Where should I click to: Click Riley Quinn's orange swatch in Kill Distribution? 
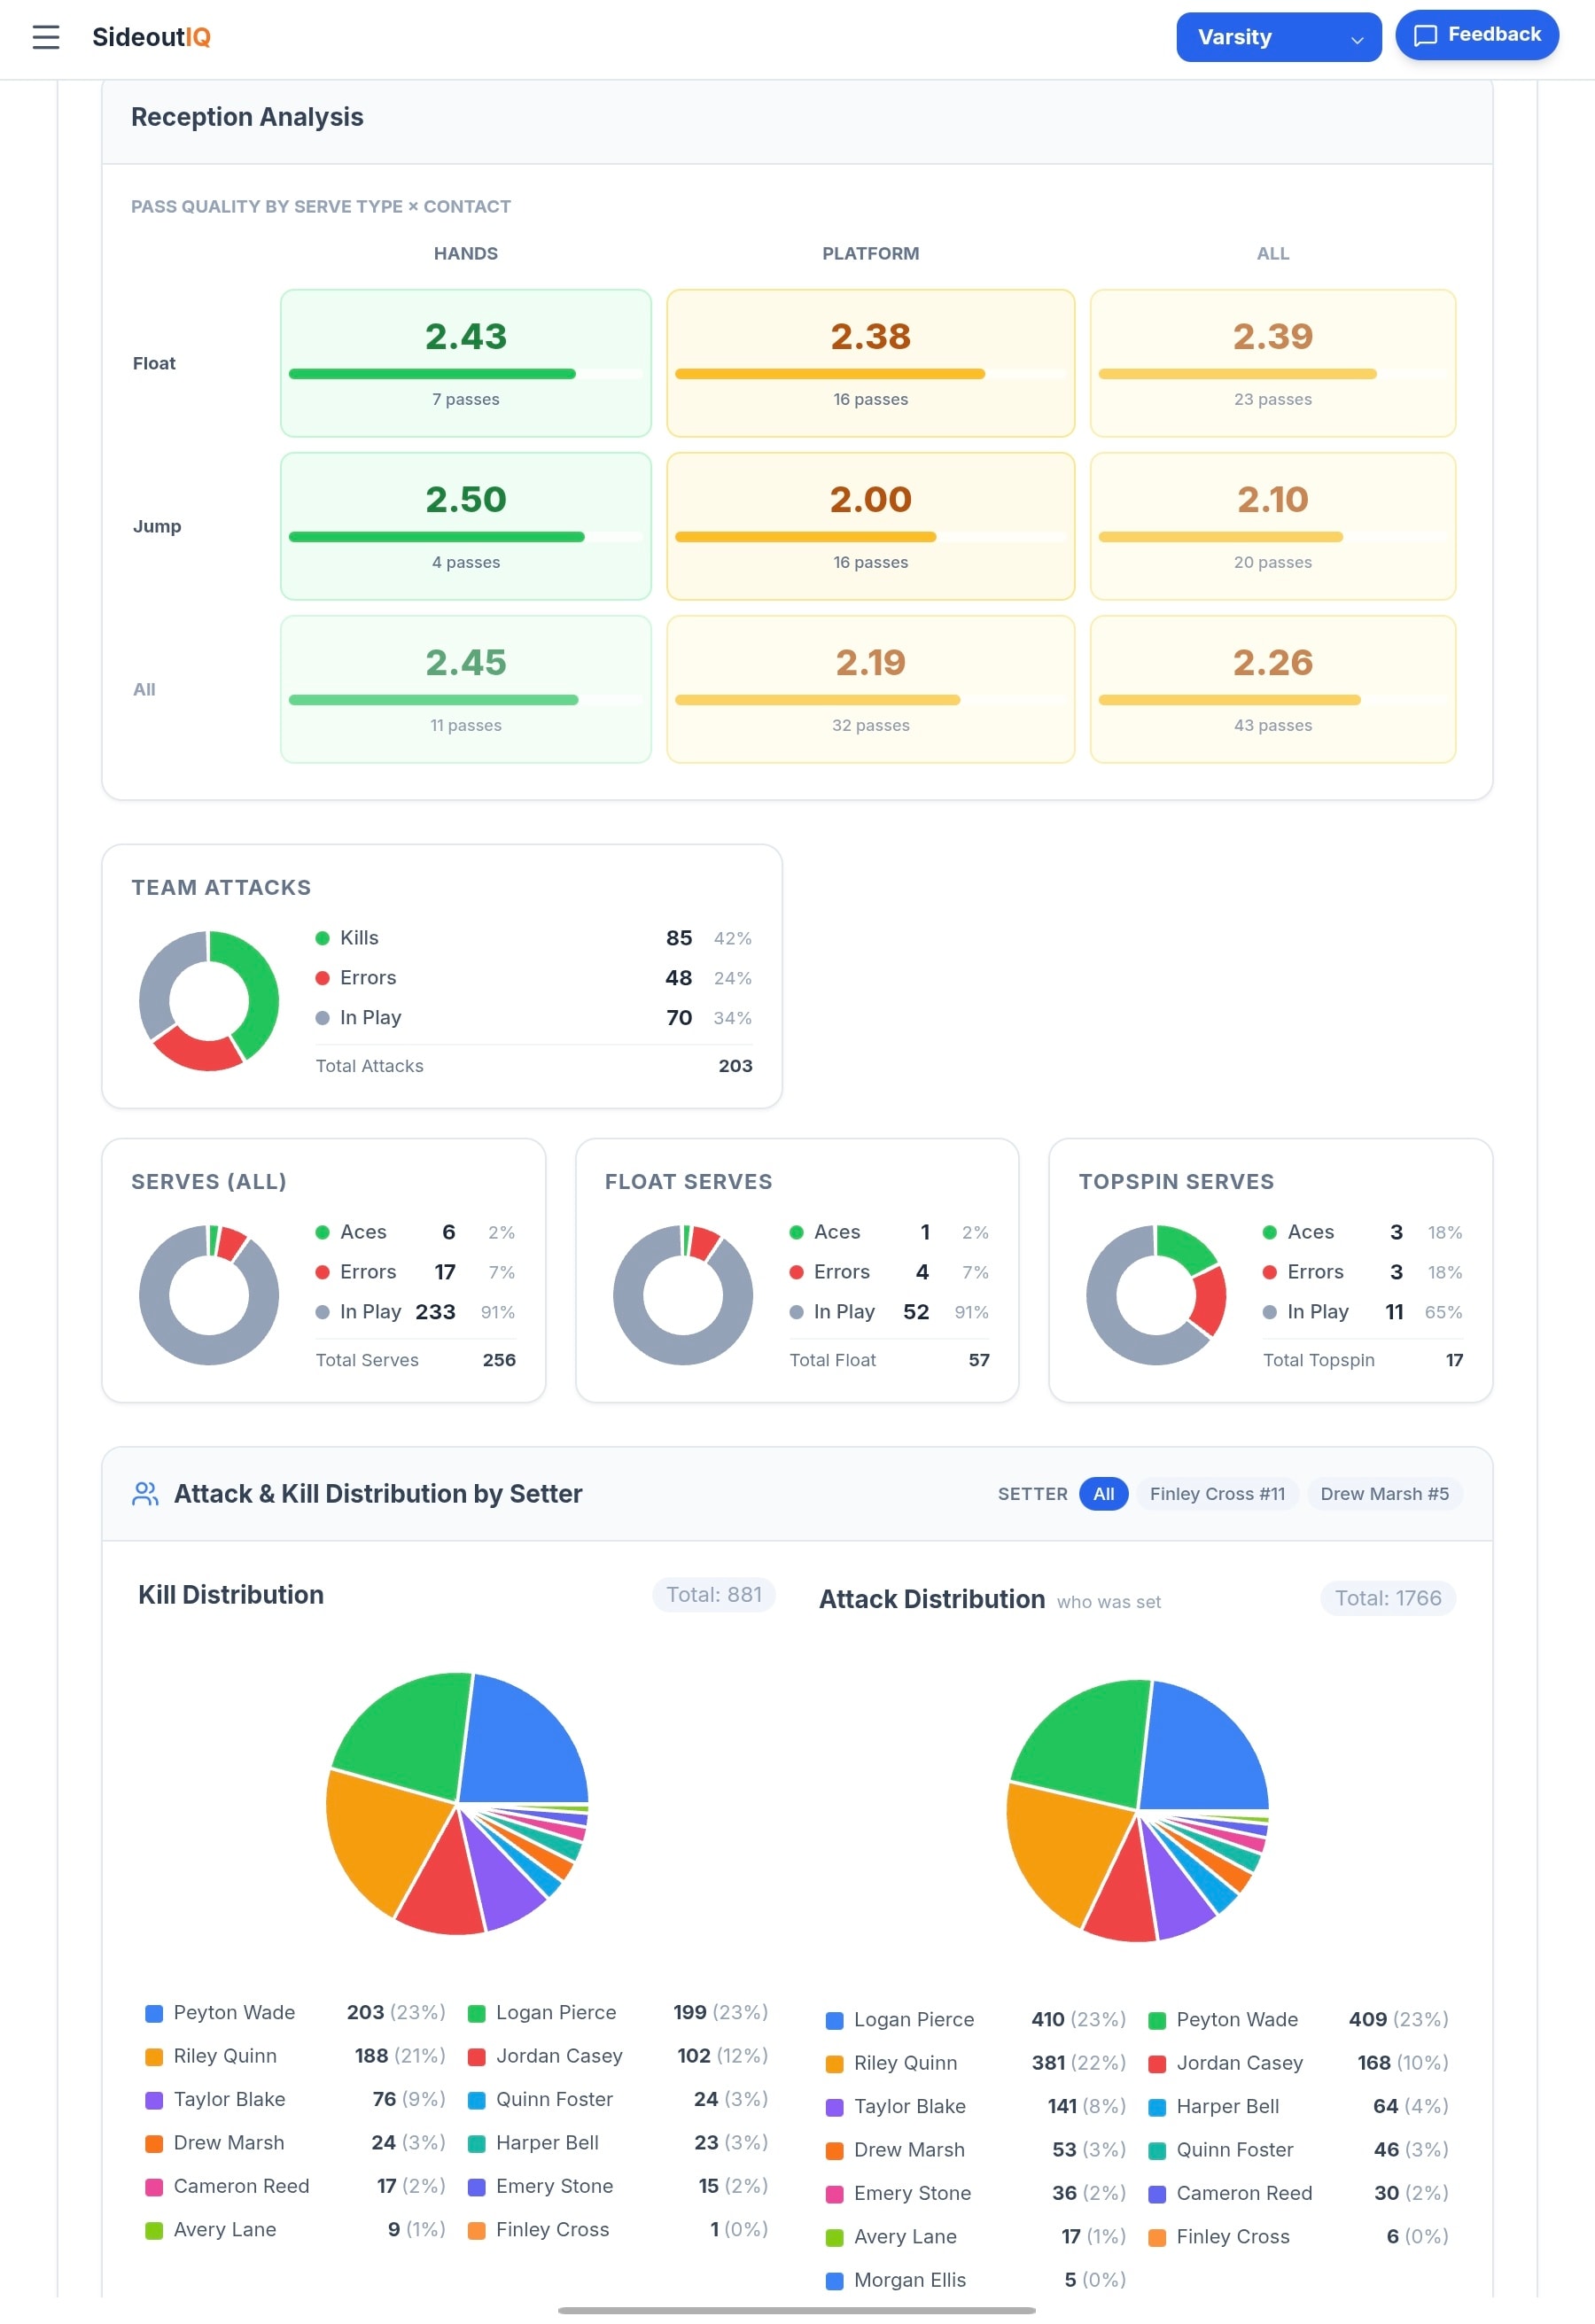point(154,2057)
